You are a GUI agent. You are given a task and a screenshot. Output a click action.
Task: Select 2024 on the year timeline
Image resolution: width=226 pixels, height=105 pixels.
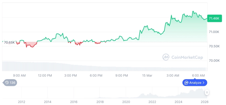point(178,102)
